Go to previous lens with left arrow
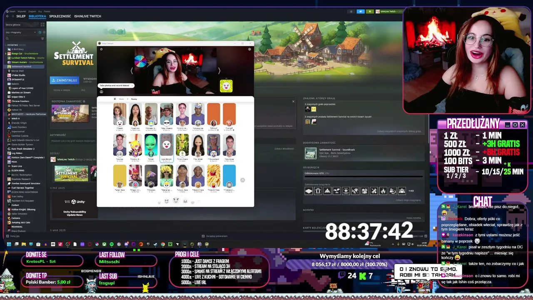This screenshot has width=533, height=300. [132, 71]
